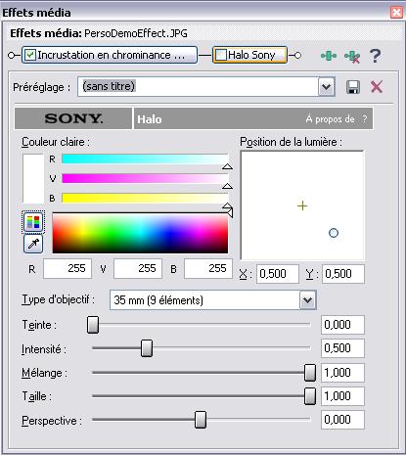Click the plug-in chain add icon
The width and height of the screenshot is (406, 455).
click(329, 56)
